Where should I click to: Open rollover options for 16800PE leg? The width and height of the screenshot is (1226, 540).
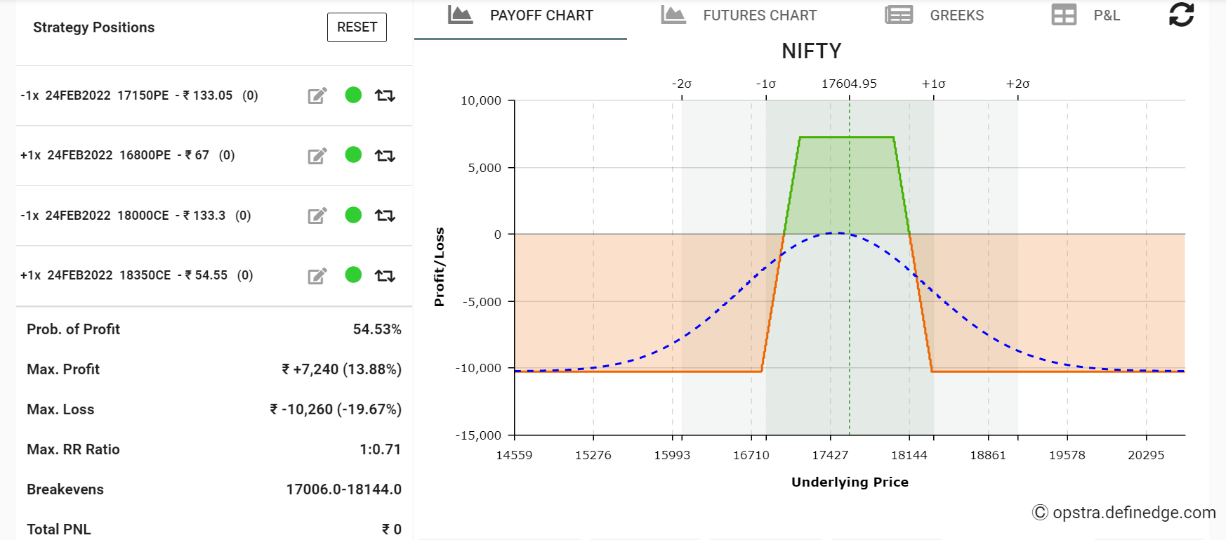(x=385, y=156)
